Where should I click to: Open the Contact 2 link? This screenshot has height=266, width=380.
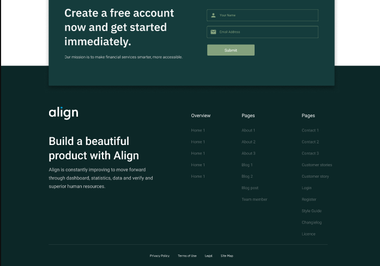310,142
